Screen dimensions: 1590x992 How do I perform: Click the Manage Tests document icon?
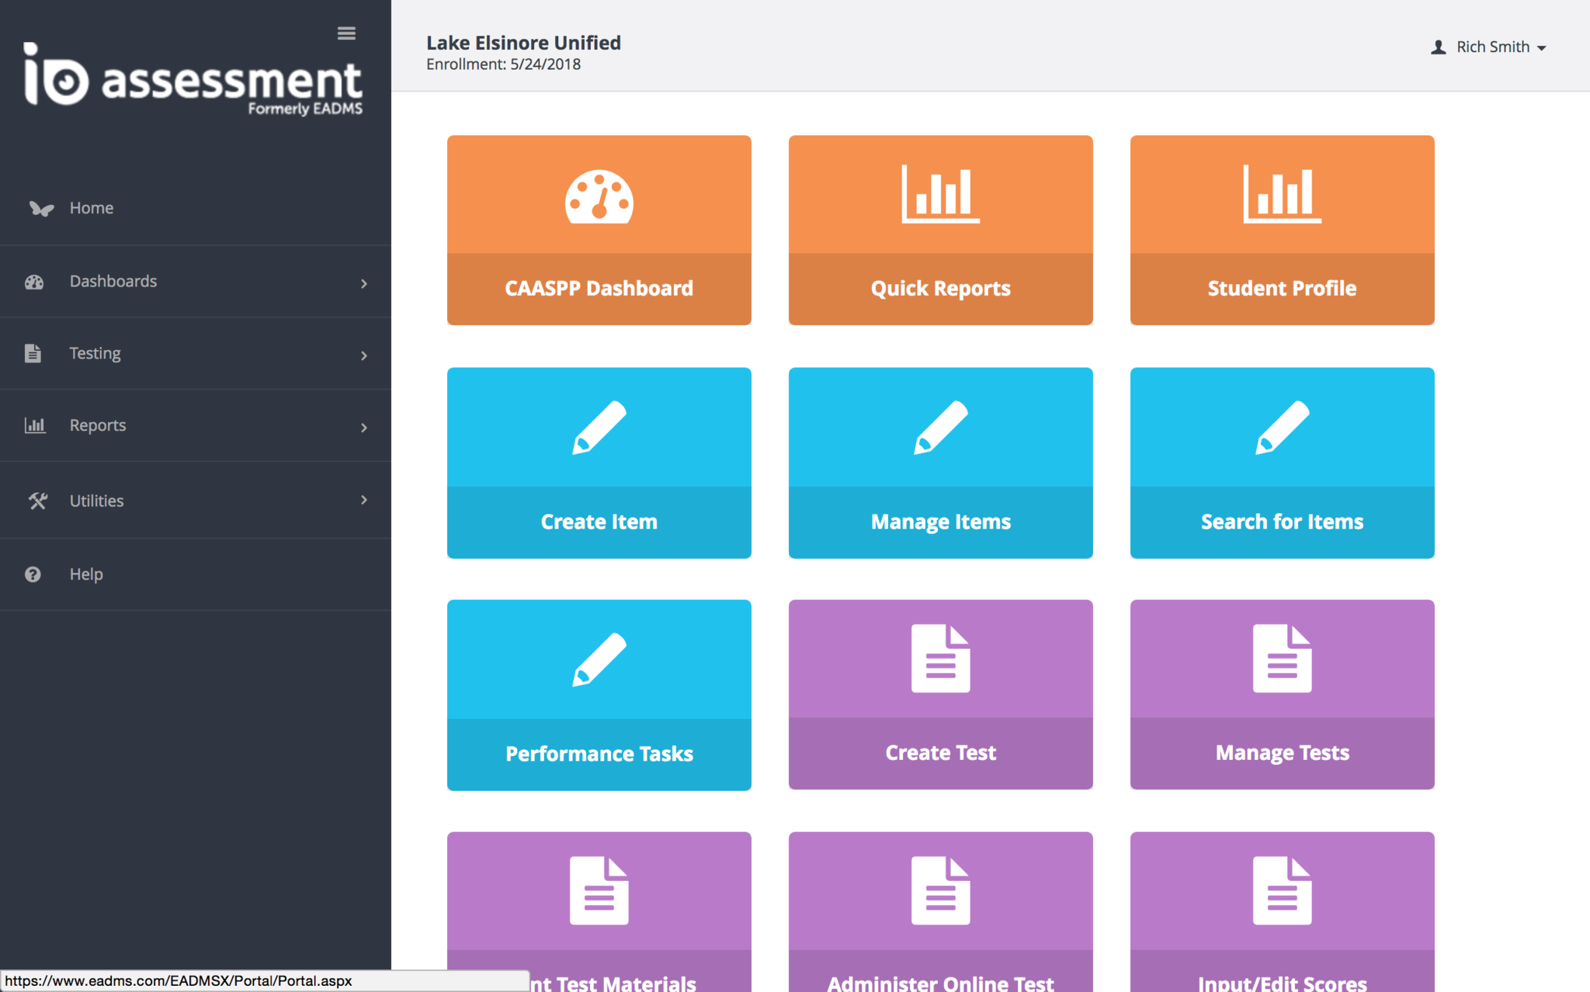click(x=1282, y=658)
